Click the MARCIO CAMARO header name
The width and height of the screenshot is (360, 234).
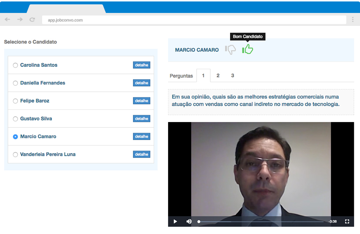point(197,50)
